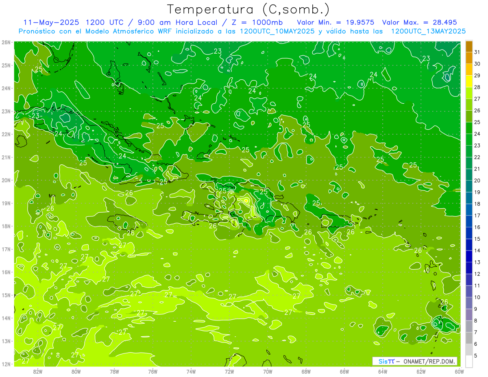
Task: Select 'Valor Max. = 28.495' in the header
Action: pyautogui.click(x=420, y=22)
